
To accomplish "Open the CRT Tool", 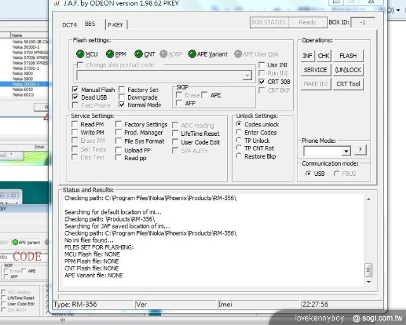I will pos(348,84).
